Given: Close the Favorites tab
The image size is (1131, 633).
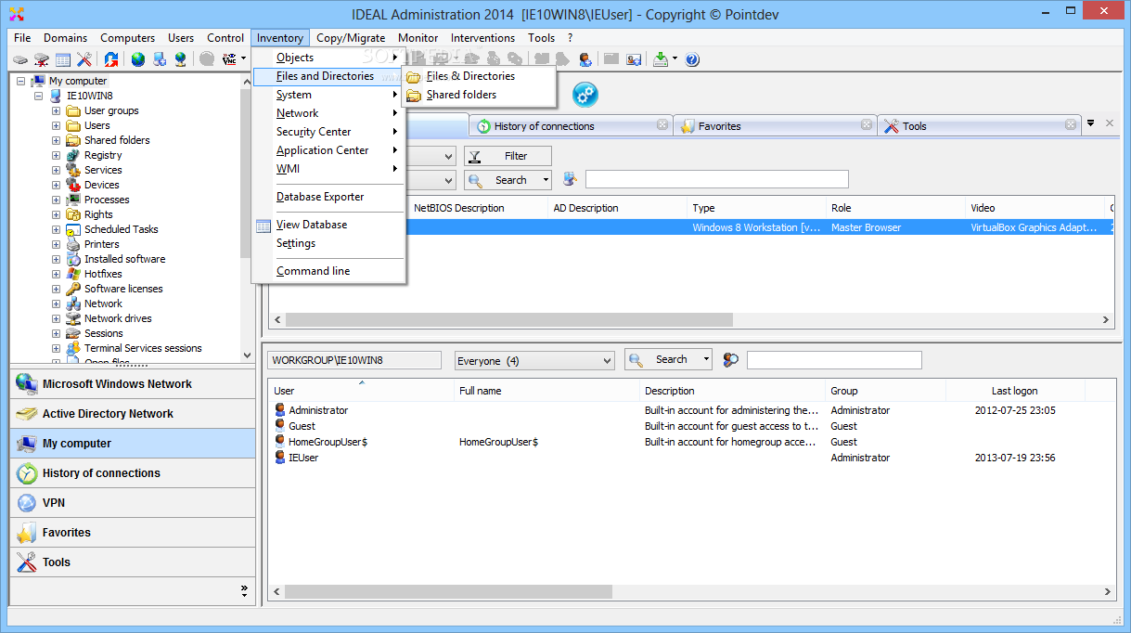Looking at the screenshot, I should click(867, 124).
